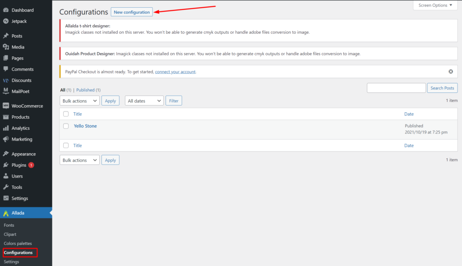Open the top Bulk actions dropdown
Viewport: 462px width, 266px height.
pyautogui.click(x=79, y=101)
